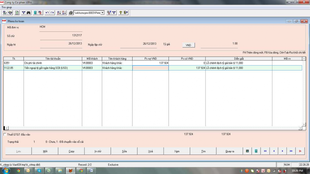Click the Mới button
The image size is (310, 174).
[45, 151]
